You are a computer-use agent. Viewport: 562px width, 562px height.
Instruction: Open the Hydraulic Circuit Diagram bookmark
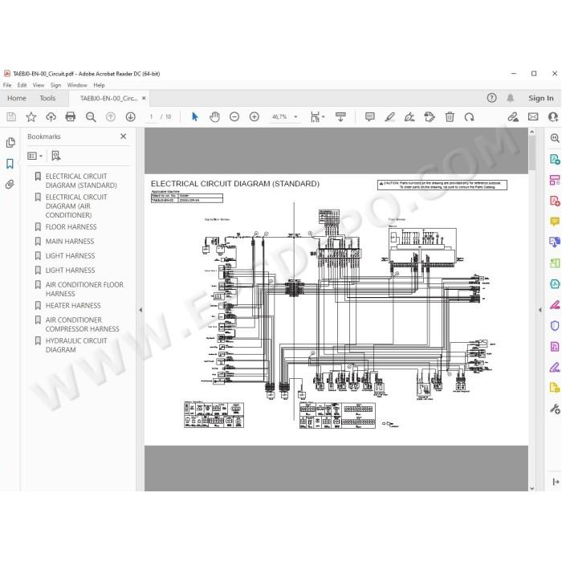click(x=76, y=345)
